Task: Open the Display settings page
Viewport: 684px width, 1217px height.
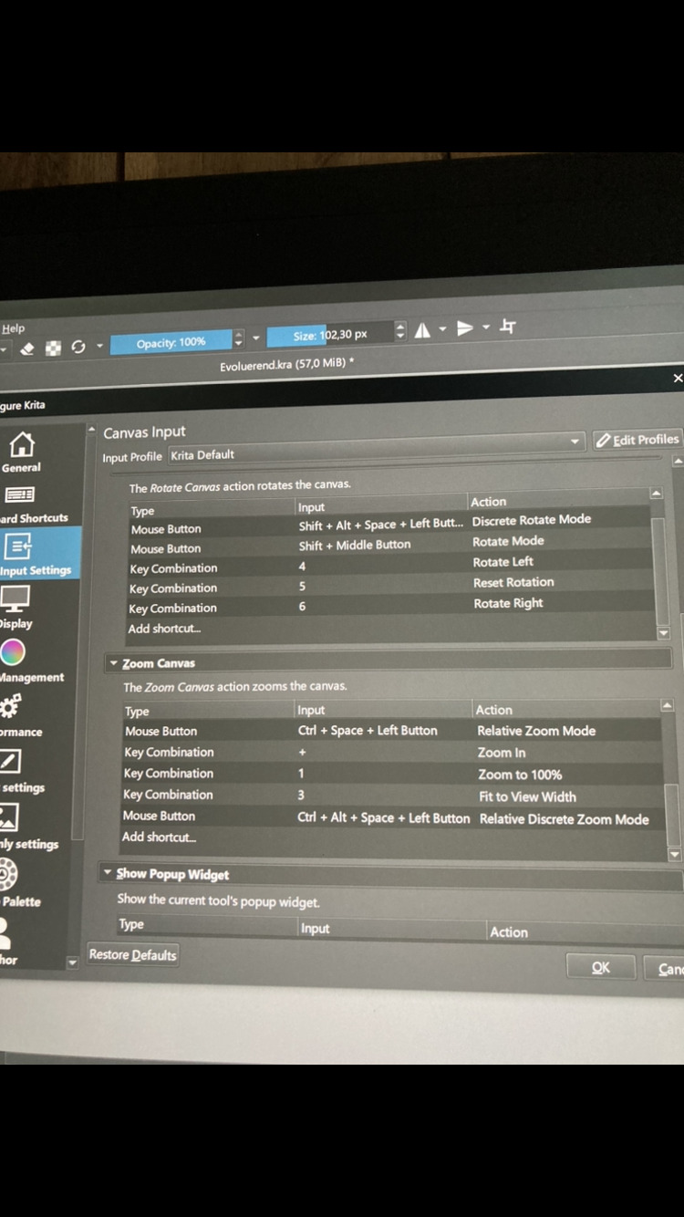Action: tap(16, 608)
